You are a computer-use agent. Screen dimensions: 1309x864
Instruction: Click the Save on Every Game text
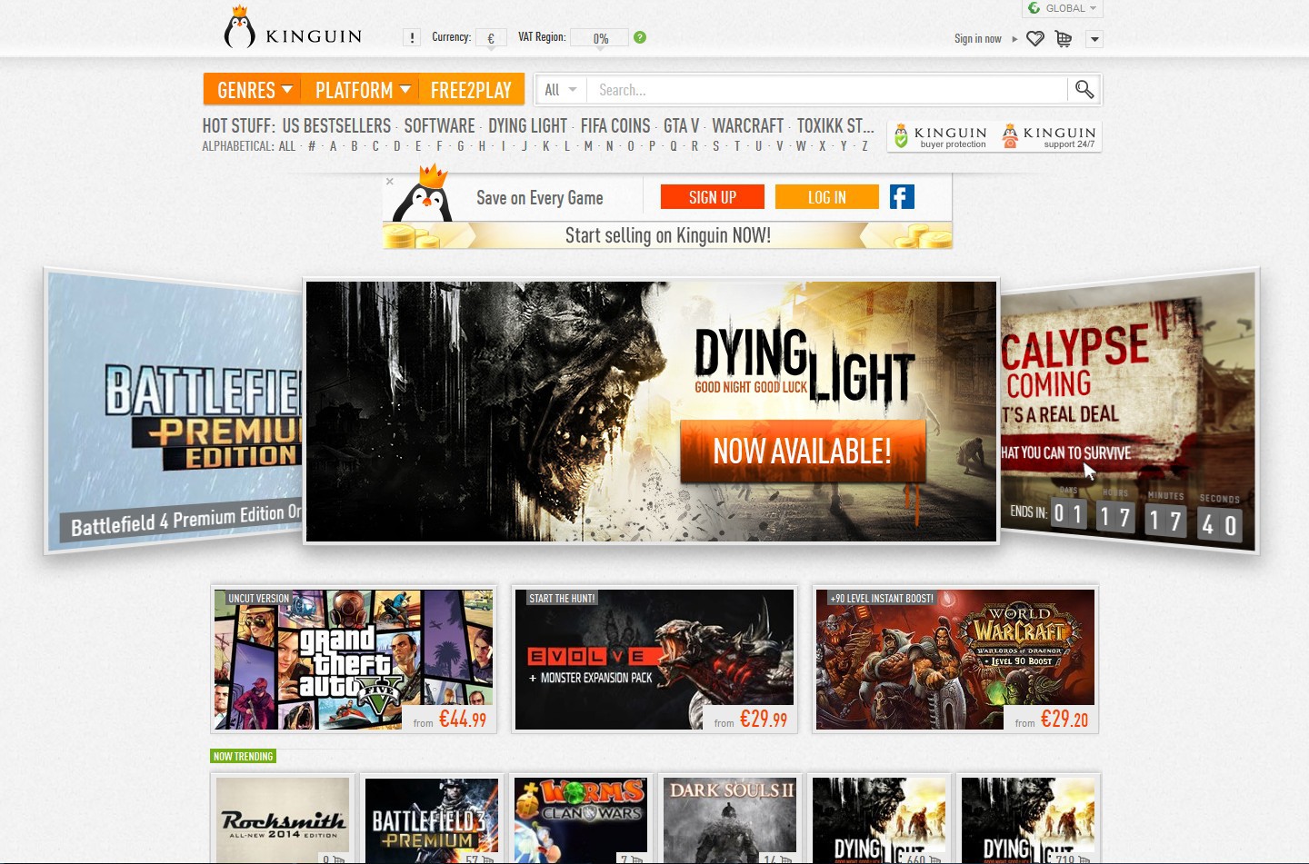(x=540, y=198)
